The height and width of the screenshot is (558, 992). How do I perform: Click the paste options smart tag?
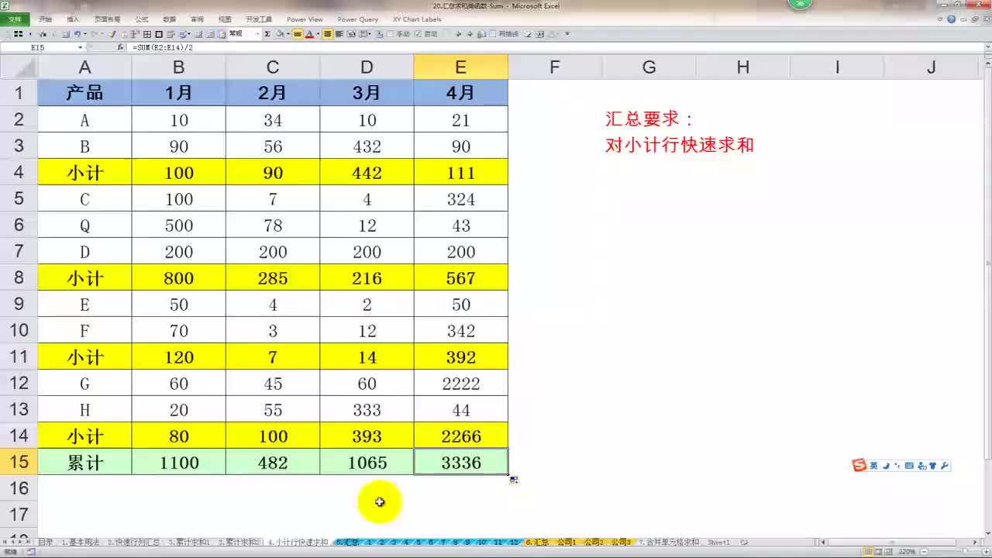click(513, 480)
